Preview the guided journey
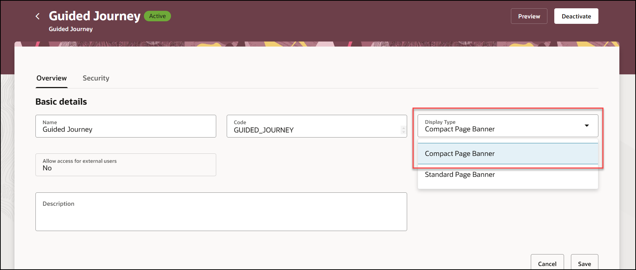This screenshot has width=636, height=270. (x=529, y=16)
